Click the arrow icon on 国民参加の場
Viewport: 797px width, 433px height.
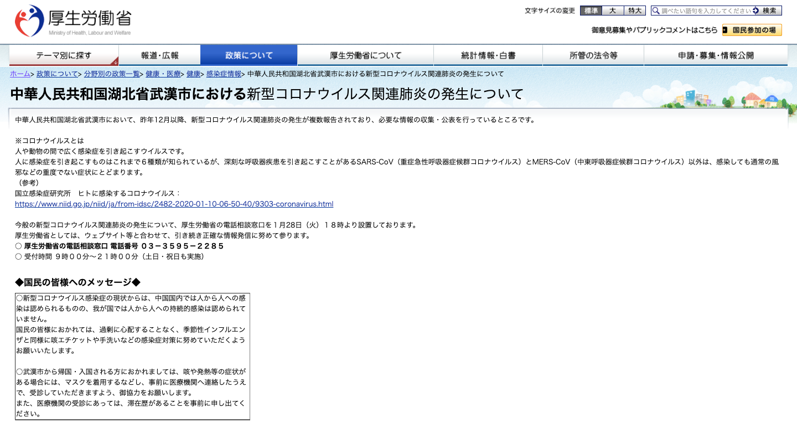coord(725,30)
